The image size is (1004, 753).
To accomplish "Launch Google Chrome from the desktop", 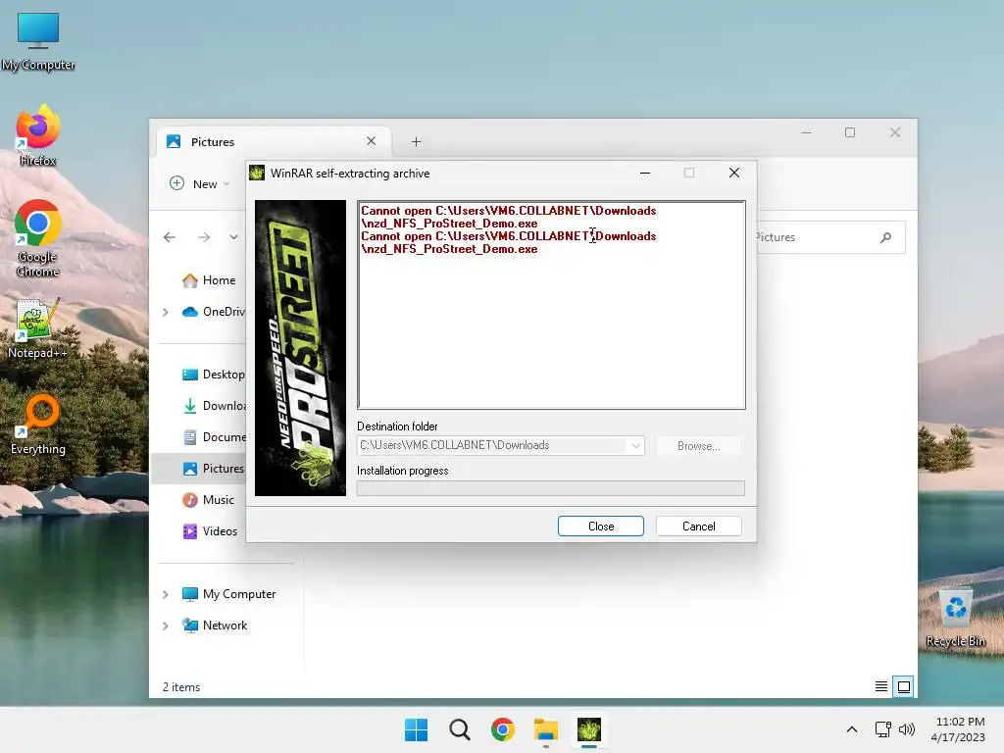I will [38, 238].
